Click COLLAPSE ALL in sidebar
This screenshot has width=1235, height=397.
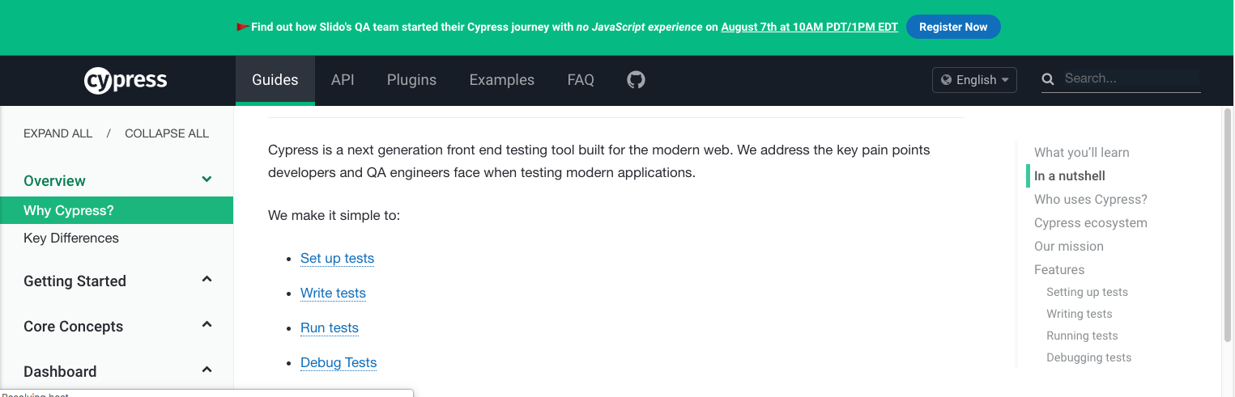point(167,133)
